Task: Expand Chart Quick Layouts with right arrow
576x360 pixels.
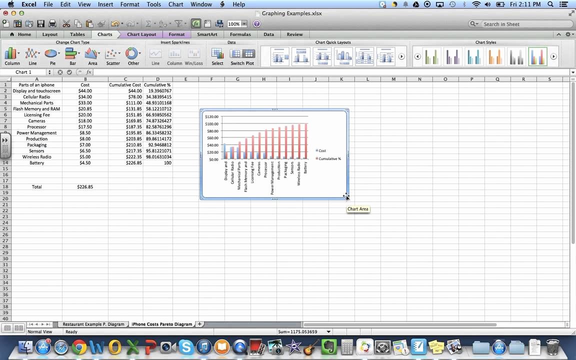Action: tap(401, 56)
